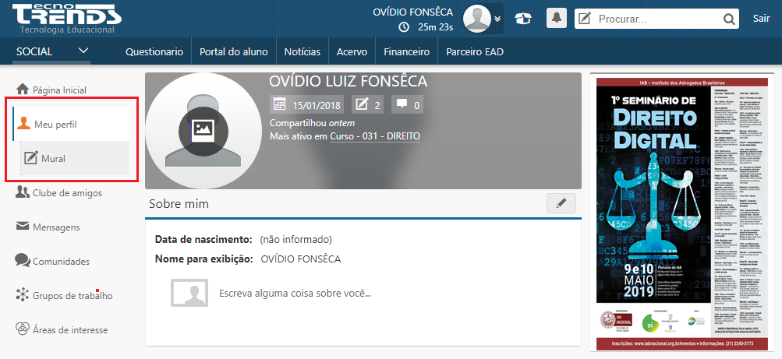
Task: Open the Acervo menu item
Action: point(352,51)
